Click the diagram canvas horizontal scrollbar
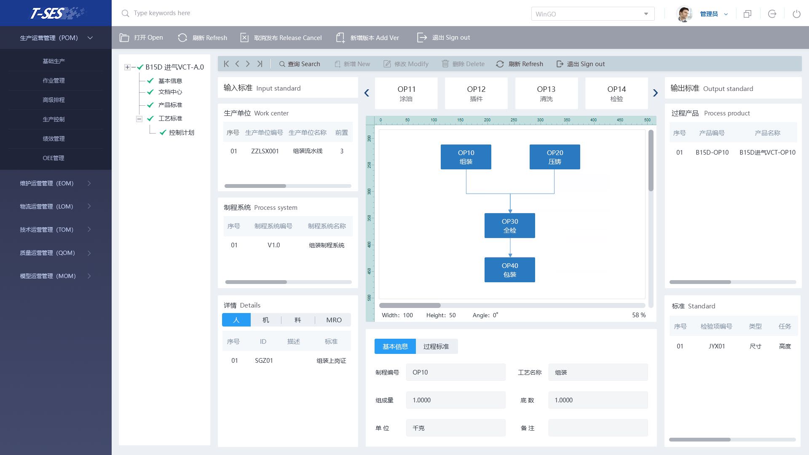Screen dimensions: 809x455 410,305
